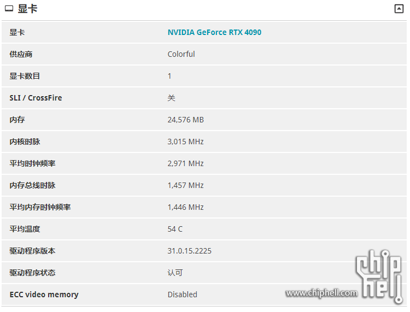
Task: Collapse the 显卡 section with arrow icon
Action: pos(399,9)
